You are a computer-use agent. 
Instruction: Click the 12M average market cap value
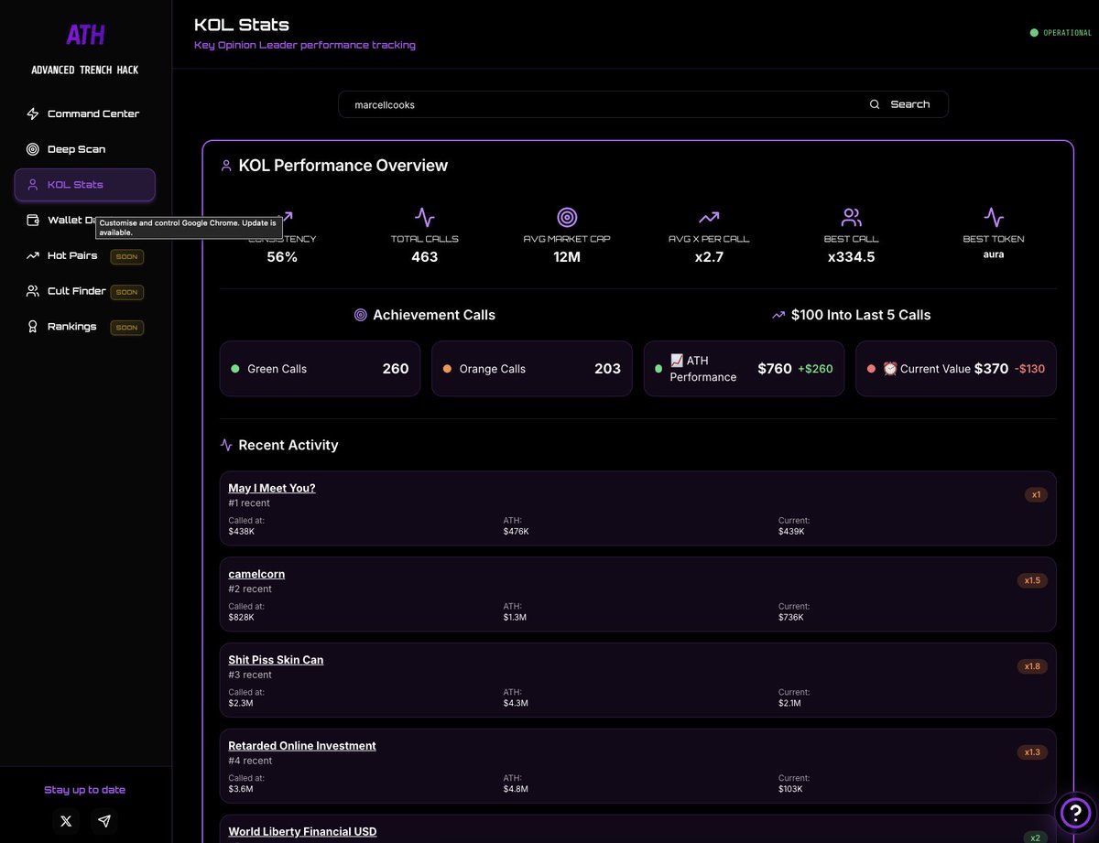click(x=567, y=257)
